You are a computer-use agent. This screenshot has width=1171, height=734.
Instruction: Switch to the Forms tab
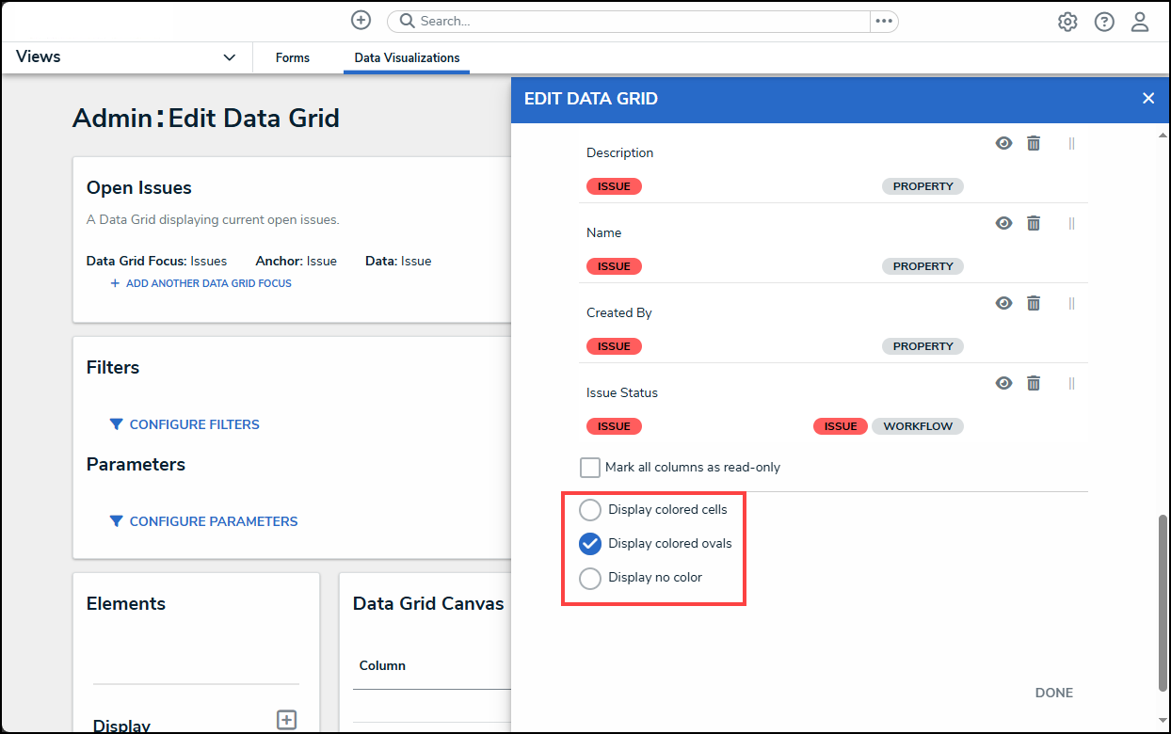point(293,57)
